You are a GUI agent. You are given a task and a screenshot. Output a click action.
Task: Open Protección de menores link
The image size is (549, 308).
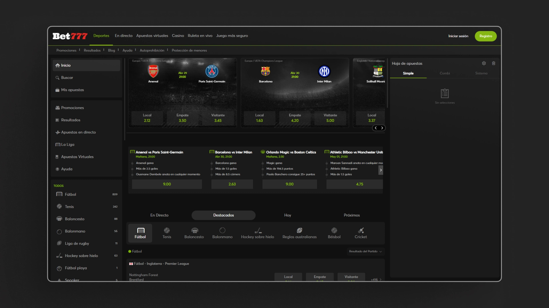(189, 50)
